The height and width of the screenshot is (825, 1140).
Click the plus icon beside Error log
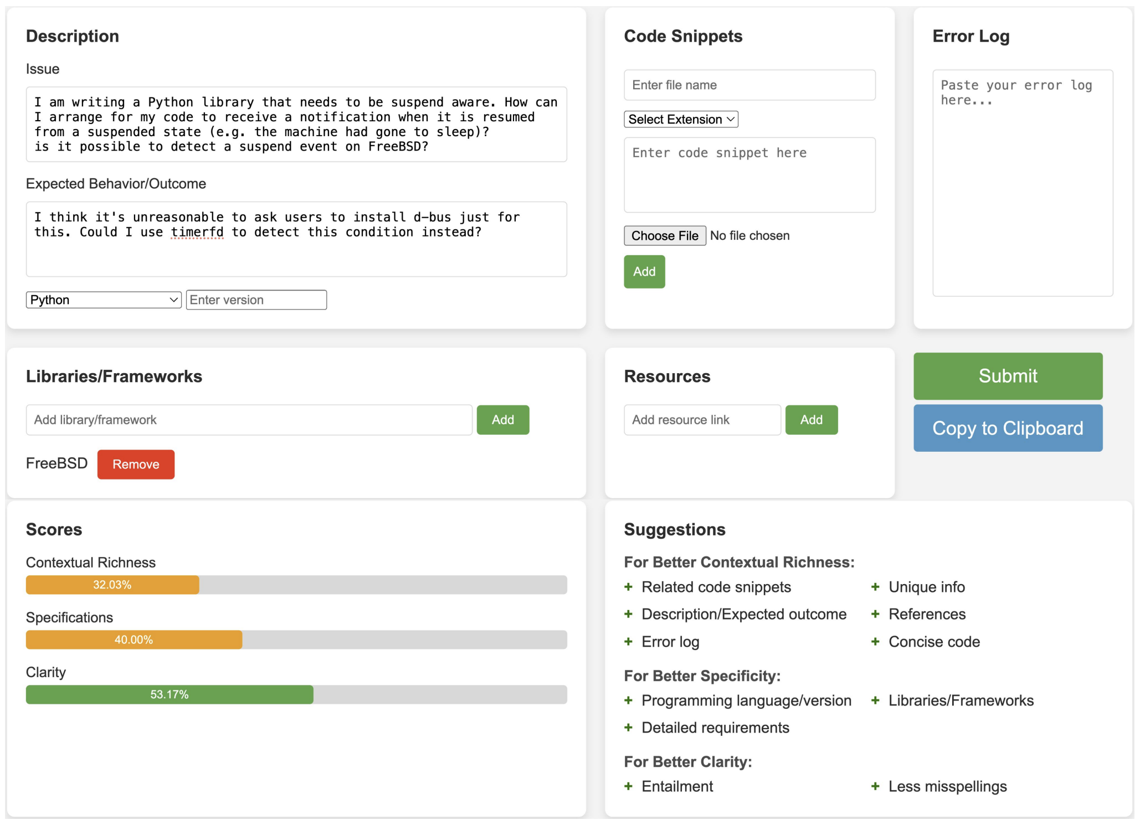point(628,642)
